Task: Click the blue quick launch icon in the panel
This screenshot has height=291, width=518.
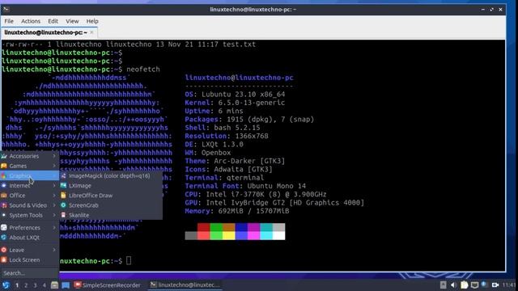Action: pyautogui.click(x=66, y=285)
